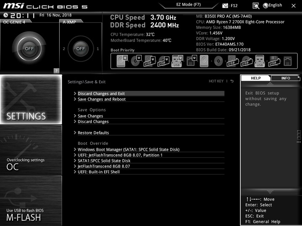The image size is (302, 226).
Task: Click the clock icon beside the time
Action: 5,15
